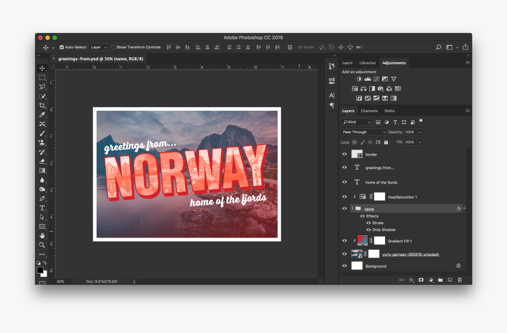Select the Crop tool

(x=42, y=105)
